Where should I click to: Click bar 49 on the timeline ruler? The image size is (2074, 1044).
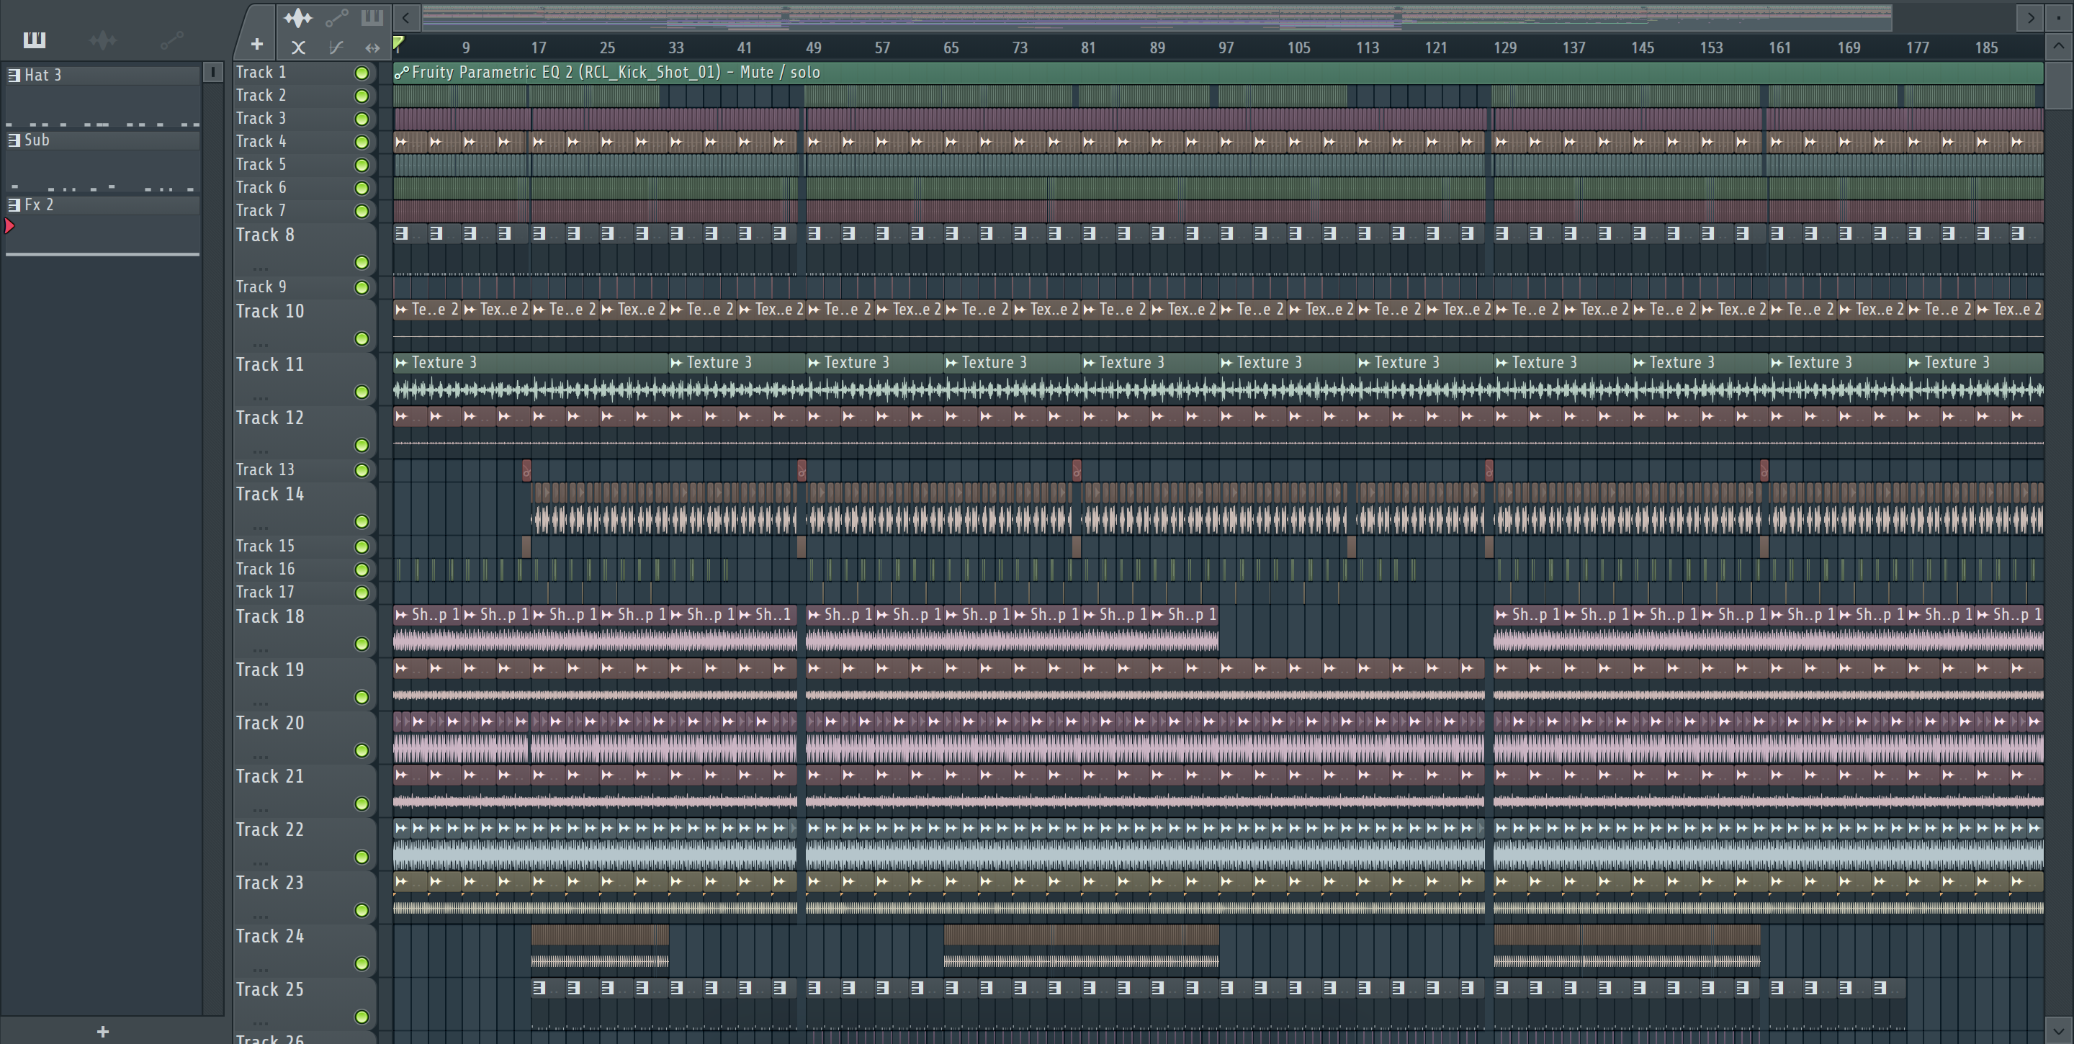click(x=813, y=48)
